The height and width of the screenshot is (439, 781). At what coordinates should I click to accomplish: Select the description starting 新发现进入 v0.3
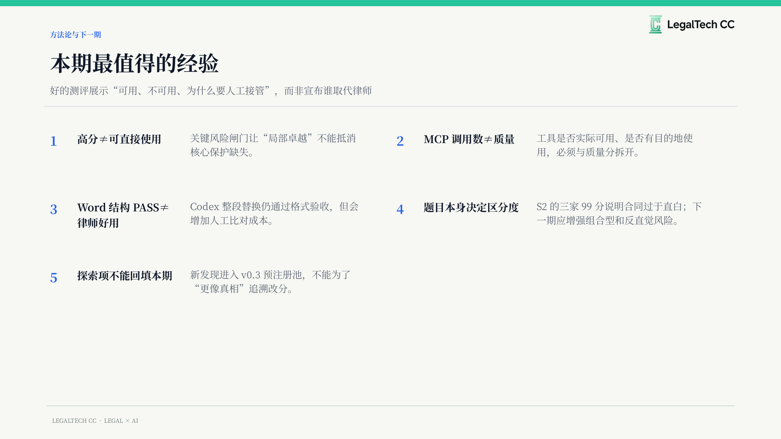pyautogui.click(x=270, y=282)
